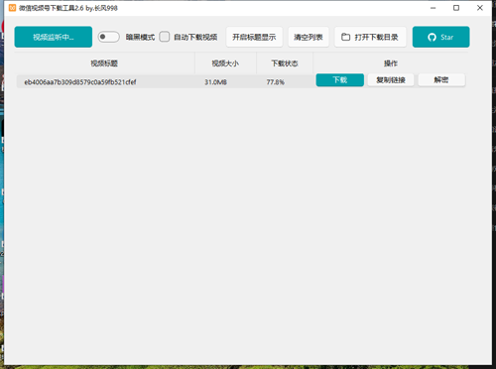Click the 解密 decrypt button

click(441, 80)
